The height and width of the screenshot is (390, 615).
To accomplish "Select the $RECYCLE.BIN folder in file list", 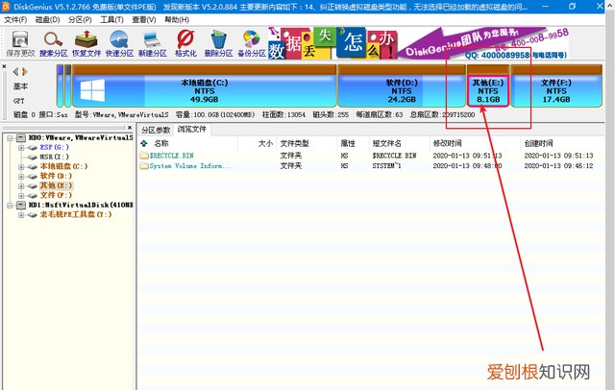I will [174, 155].
